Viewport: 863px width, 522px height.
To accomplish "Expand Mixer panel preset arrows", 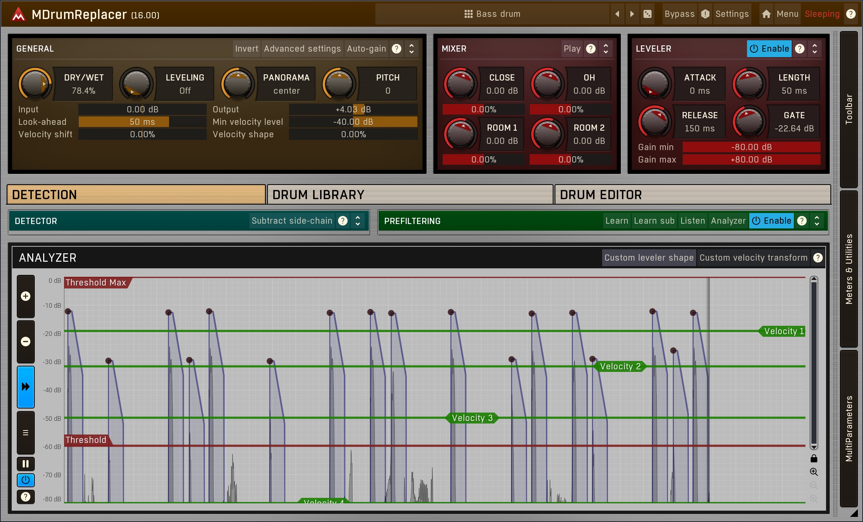I will pyautogui.click(x=606, y=49).
